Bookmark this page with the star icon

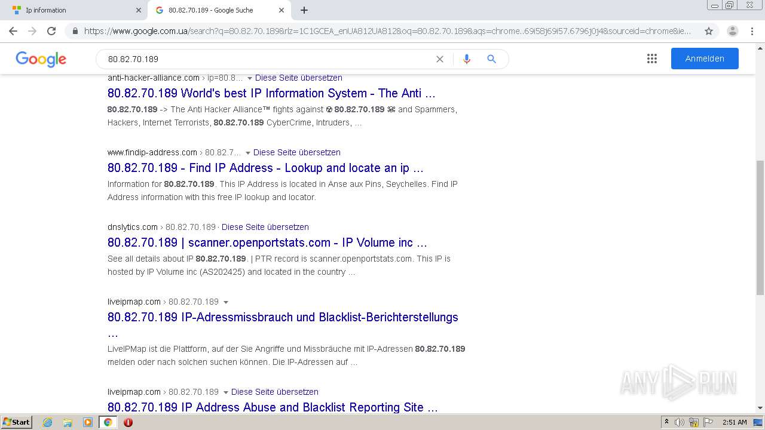click(709, 31)
